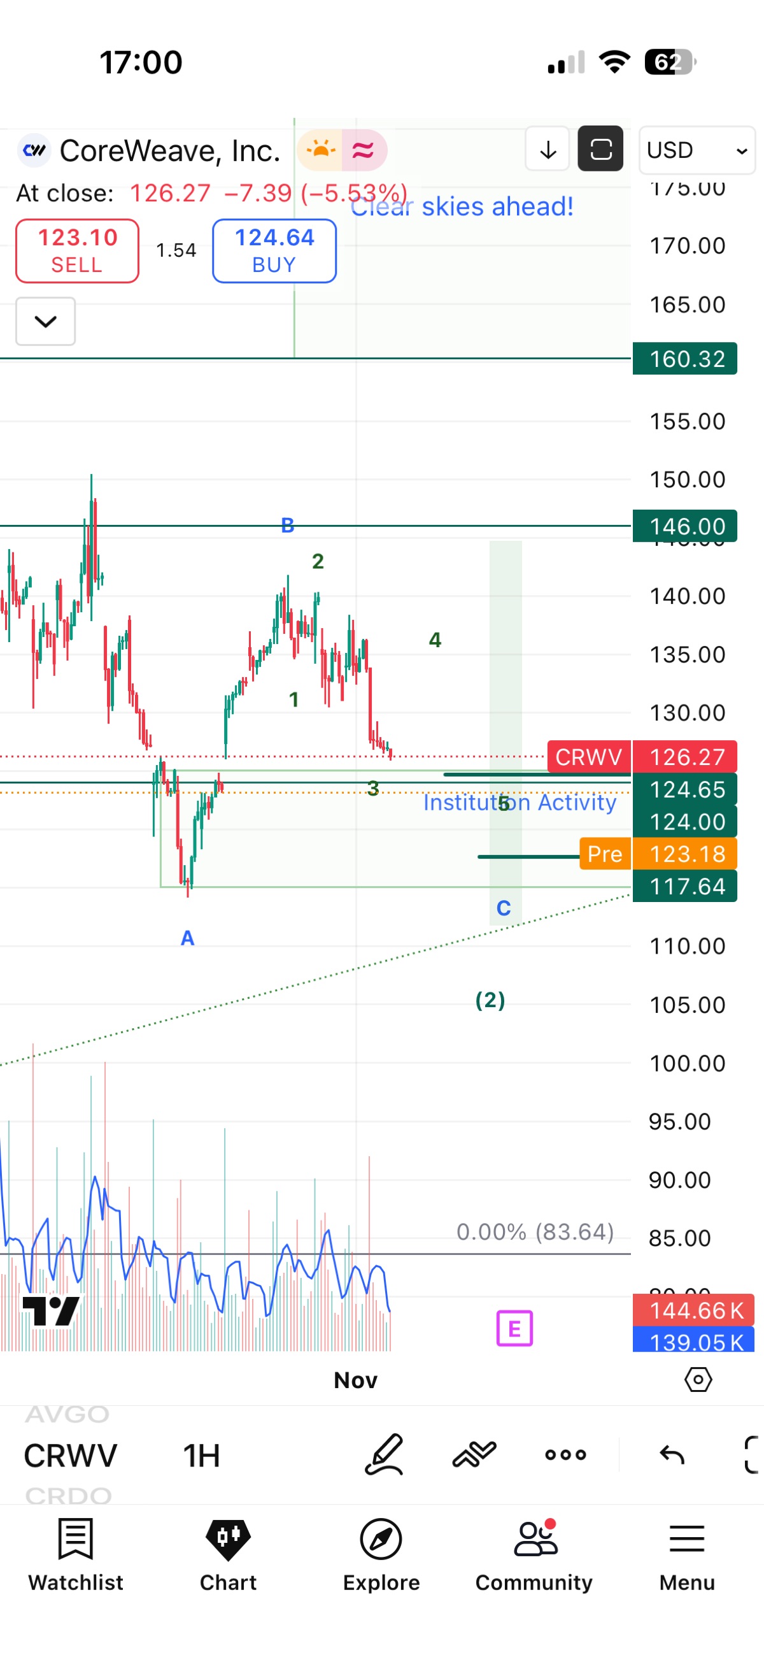Screen dimensions: 764x1662
Task: Select the 124.65 price level label
Action: pyautogui.click(x=685, y=789)
